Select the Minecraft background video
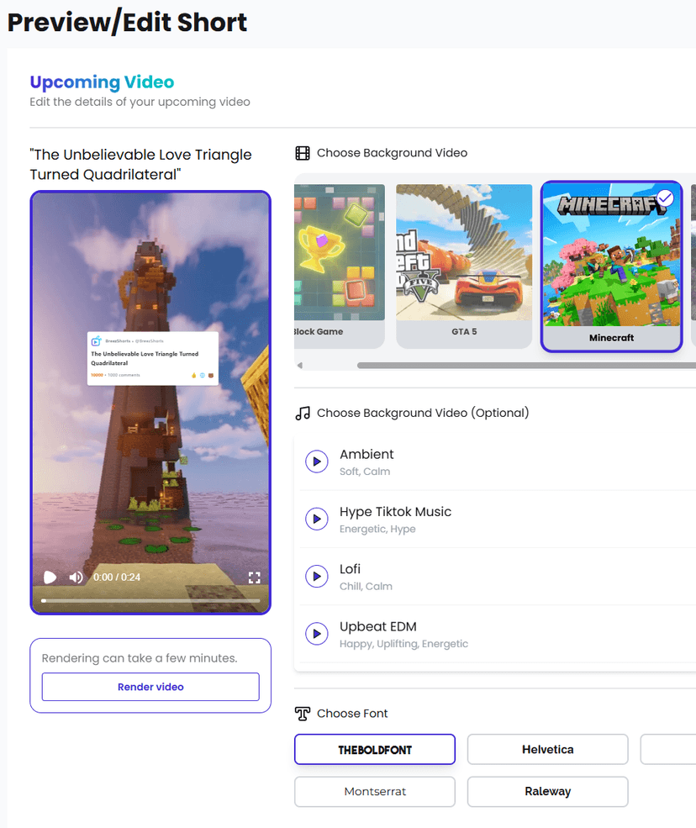The image size is (696, 828). (x=611, y=266)
